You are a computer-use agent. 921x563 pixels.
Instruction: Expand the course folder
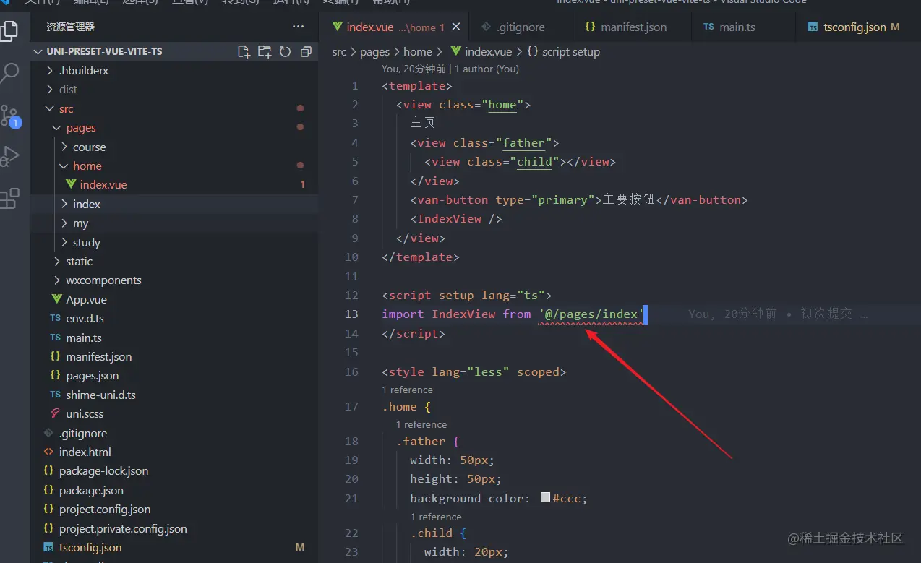click(174, 147)
